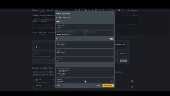This screenshot has height=96, width=170.
Task: Launch first KAS flight sheet with rocket icon
Action: (x=132, y=81)
